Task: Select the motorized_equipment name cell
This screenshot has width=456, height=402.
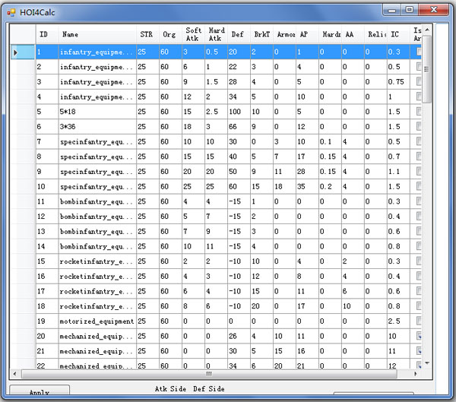Action: coord(97,321)
